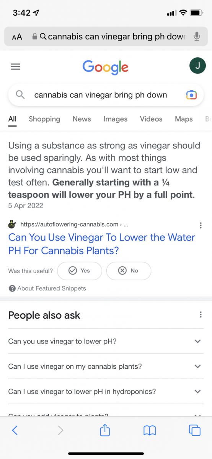Open "Can You Use Vinegar To Lower the Water PH" link
212x459 pixels.
(102, 244)
